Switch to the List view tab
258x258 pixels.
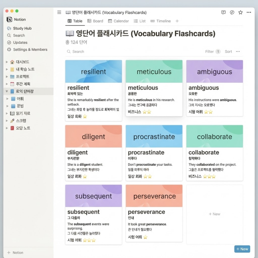(140, 21)
